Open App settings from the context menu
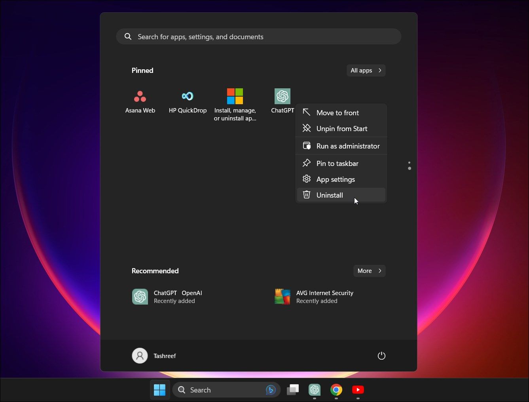The height and width of the screenshot is (402, 529). click(x=336, y=179)
